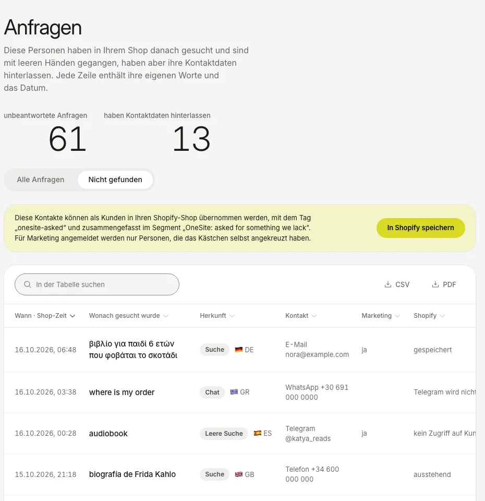Click the query 'biografía de Frida Kahlo'
The height and width of the screenshot is (501, 485).
pyautogui.click(x=132, y=474)
